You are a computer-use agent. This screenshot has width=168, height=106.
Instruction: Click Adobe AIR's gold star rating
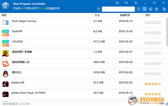point(153,84)
